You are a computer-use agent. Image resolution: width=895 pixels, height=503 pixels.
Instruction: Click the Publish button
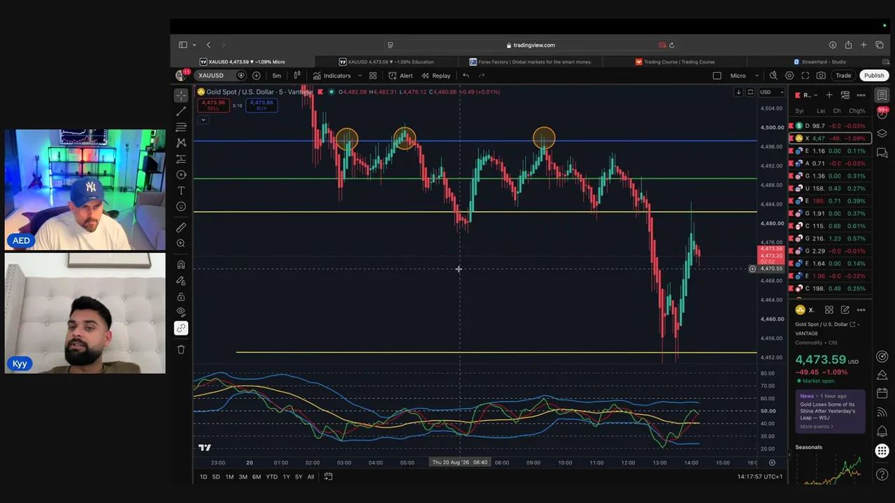874,75
